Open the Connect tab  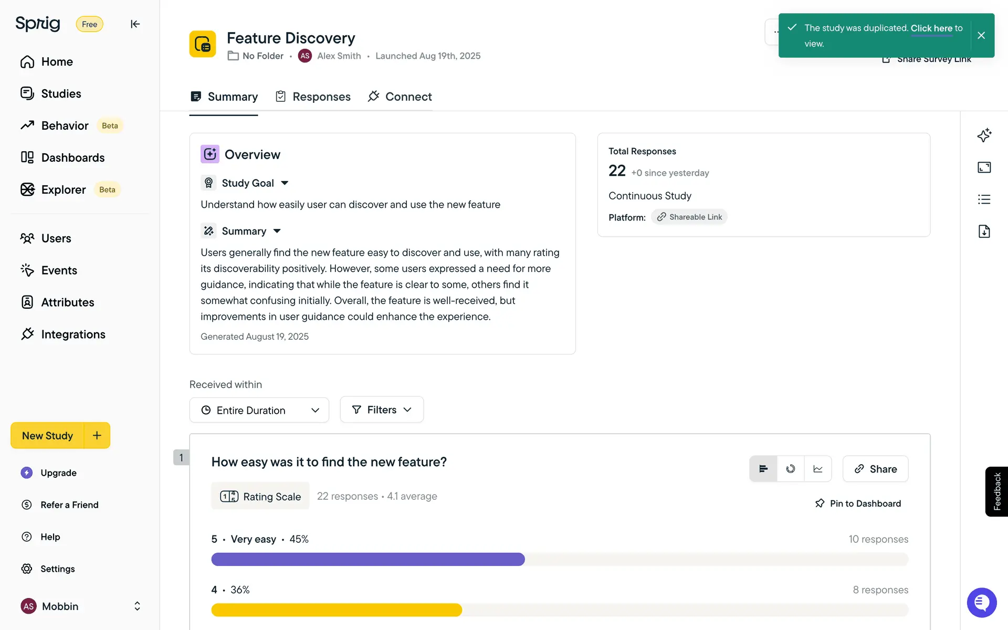tap(400, 97)
